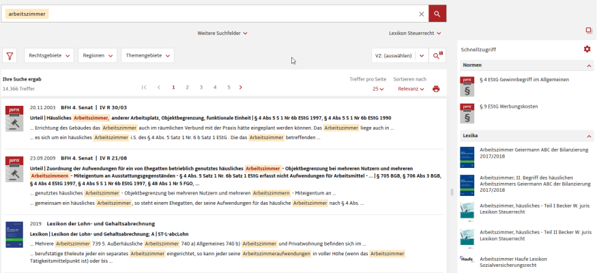Collapse the Lexika section

[589, 136]
